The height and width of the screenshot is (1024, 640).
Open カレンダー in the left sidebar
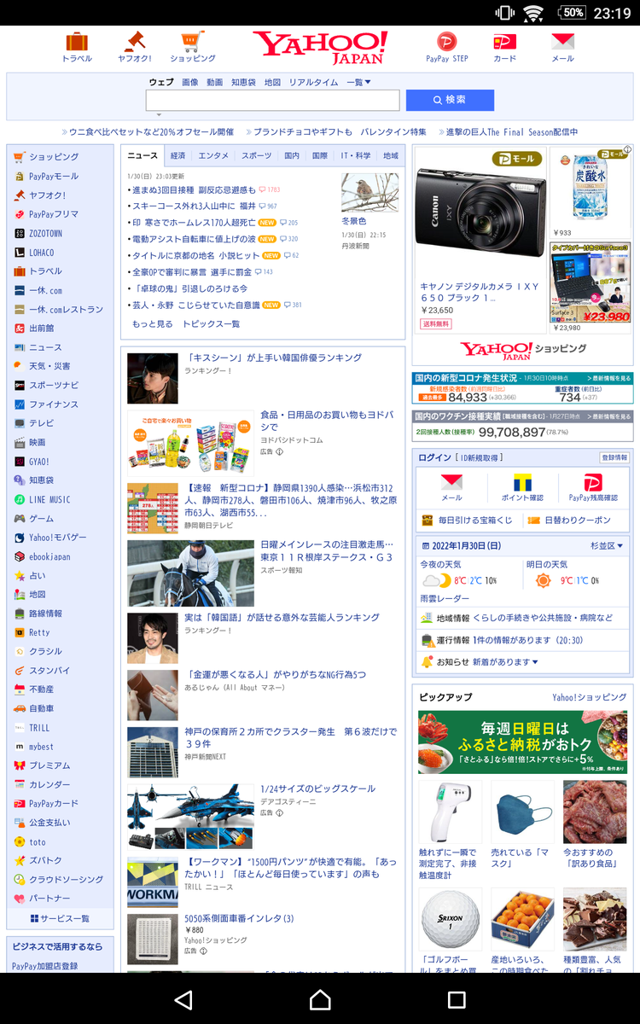click(x=49, y=784)
